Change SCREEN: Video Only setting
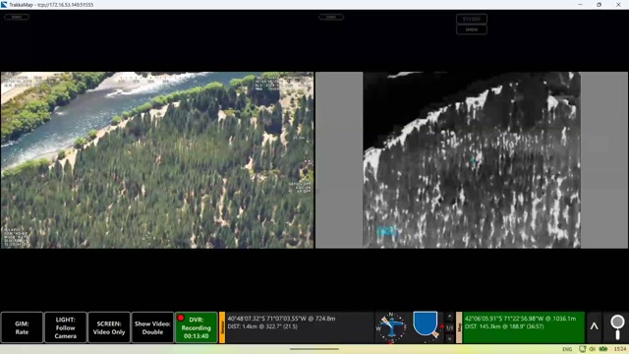 click(x=109, y=327)
